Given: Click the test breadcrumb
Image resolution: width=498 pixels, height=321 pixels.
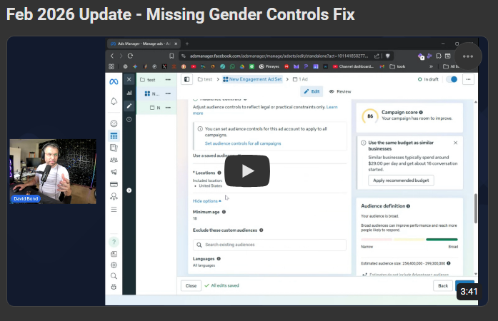Looking at the screenshot, I should tap(205, 79).
